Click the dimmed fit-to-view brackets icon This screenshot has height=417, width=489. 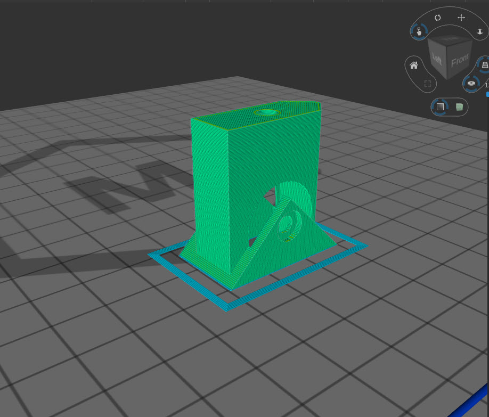428,83
